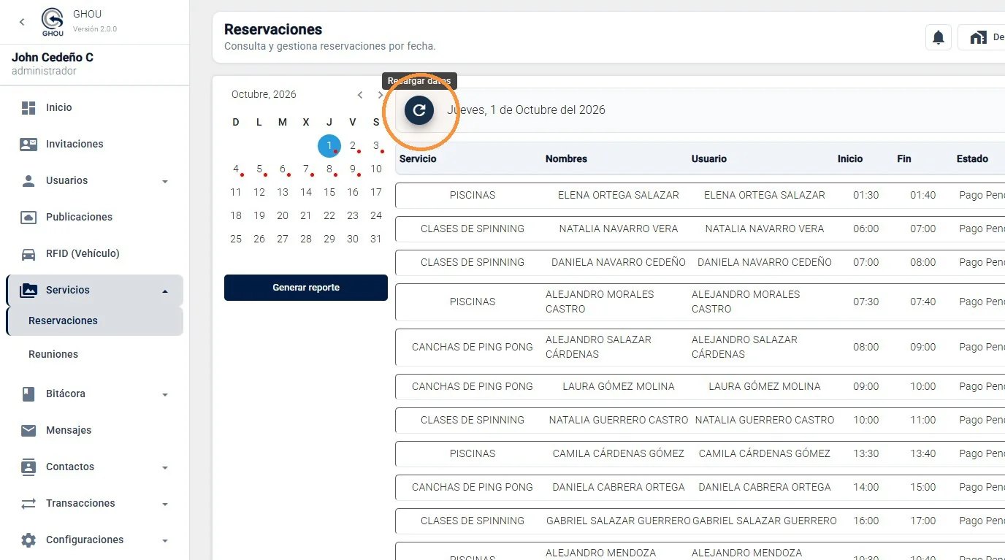Click the reload data refresh icon
This screenshot has width=1005, height=560.
419,110
